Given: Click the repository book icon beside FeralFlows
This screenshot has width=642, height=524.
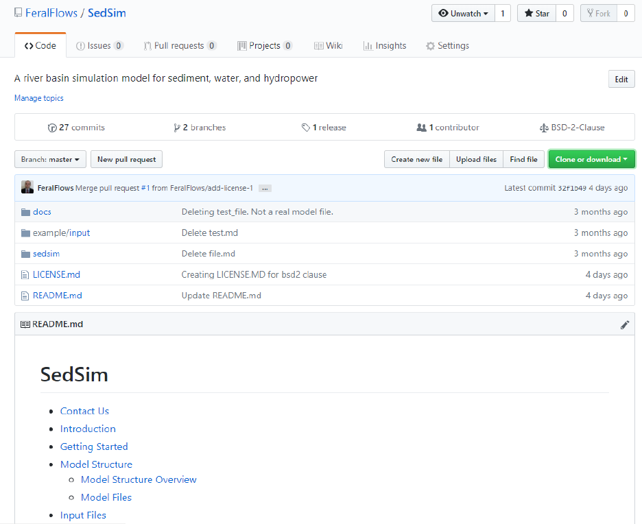Looking at the screenshot, I should [x=18, y=13].
